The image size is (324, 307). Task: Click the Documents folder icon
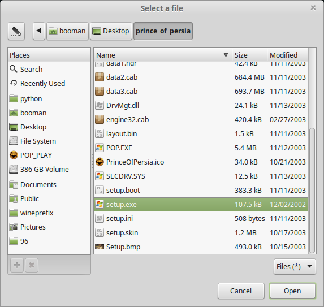[x=14, y=184]
